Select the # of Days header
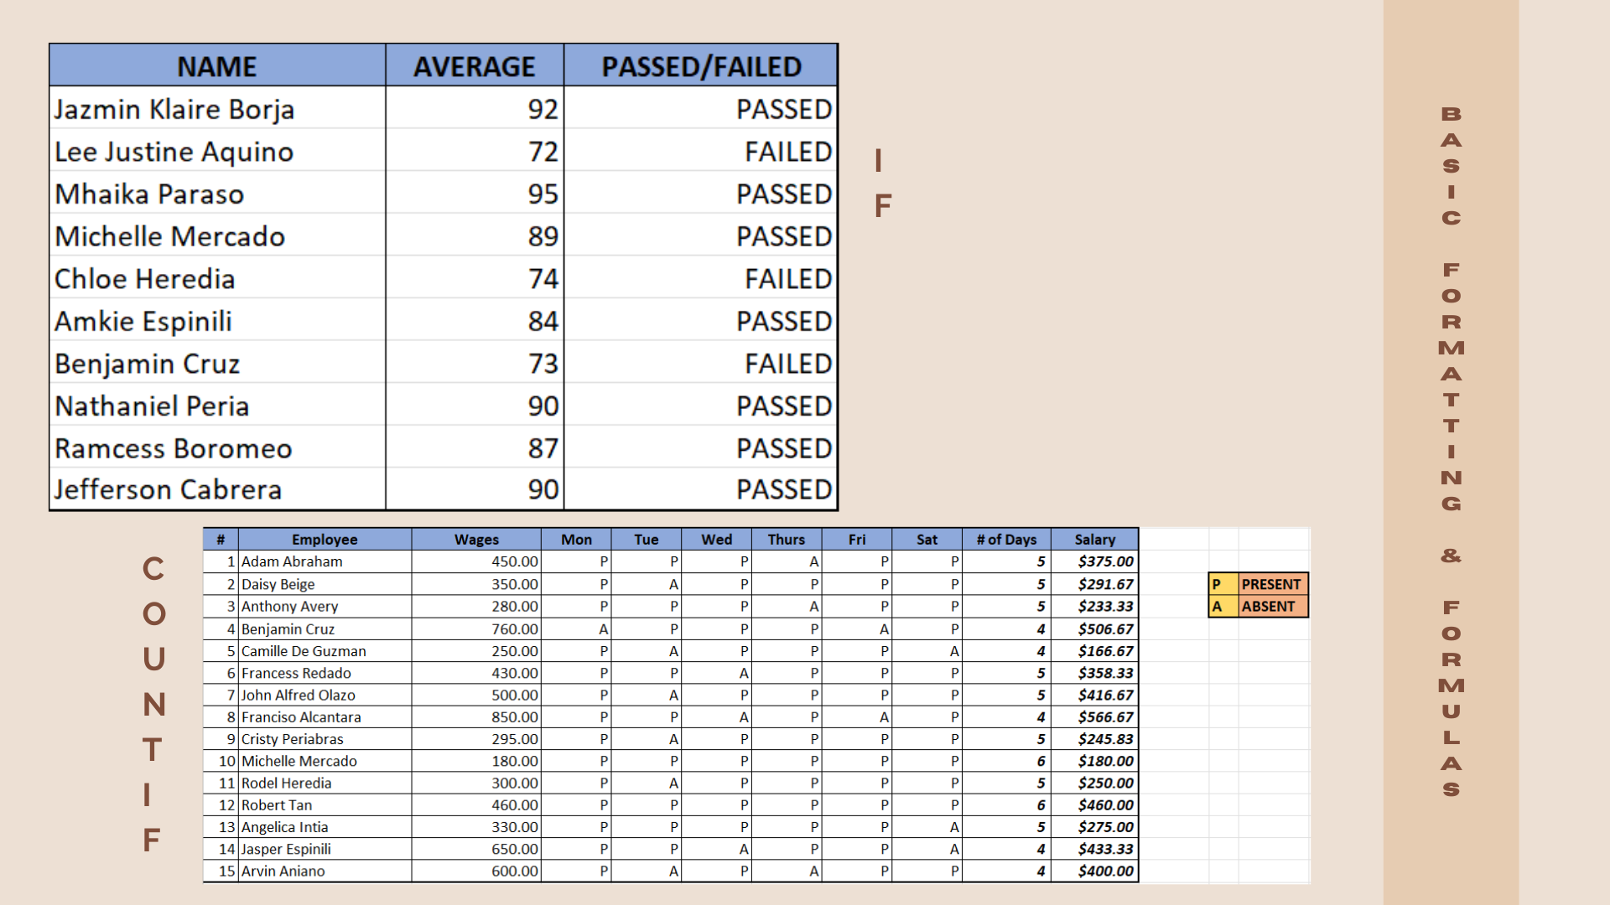Image resolution: width=1610 pixels, height=905 pixels. 1005,540
